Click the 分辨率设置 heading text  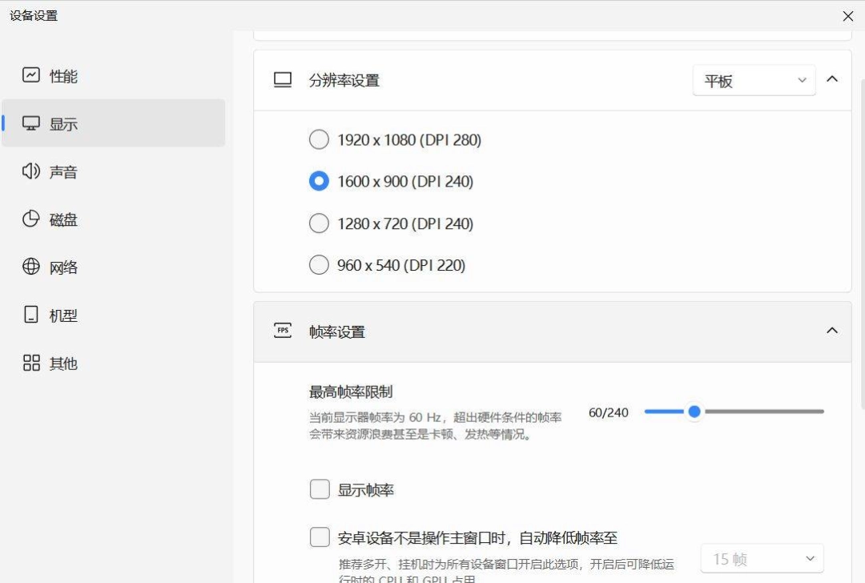click(x=344, y=81)
